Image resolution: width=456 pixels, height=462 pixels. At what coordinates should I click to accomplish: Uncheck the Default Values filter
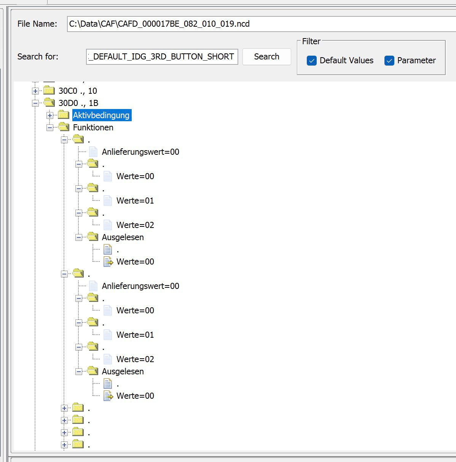coord(312,61)
